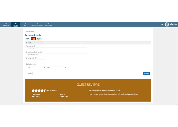178x127 pixels.
Task: Select the MasterCard payment icon
Action: click(33, 39)
